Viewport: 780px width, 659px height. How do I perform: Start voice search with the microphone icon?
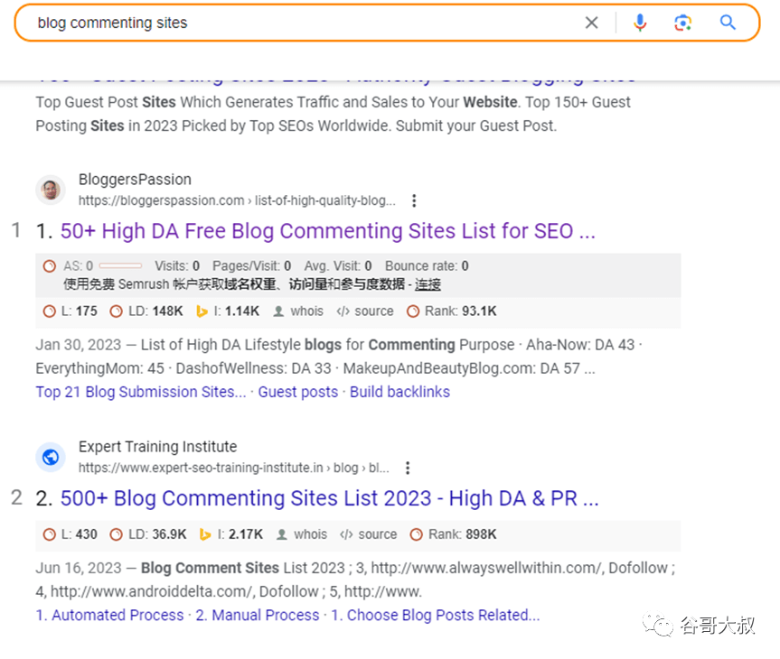coord(640,23)
